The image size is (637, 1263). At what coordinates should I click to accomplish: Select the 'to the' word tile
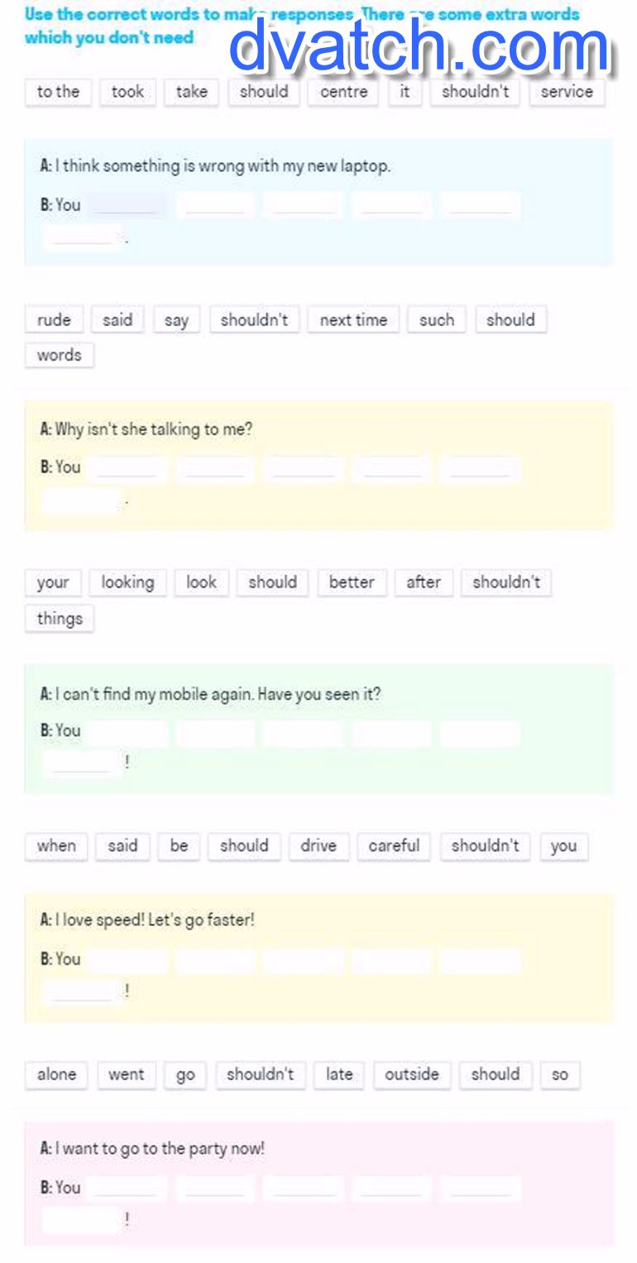[58, 92]
